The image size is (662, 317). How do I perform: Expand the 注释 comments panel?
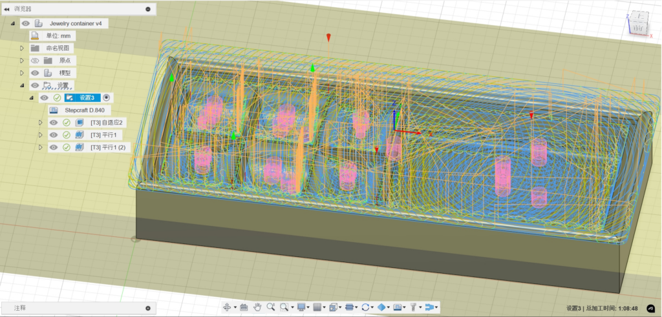147,309
